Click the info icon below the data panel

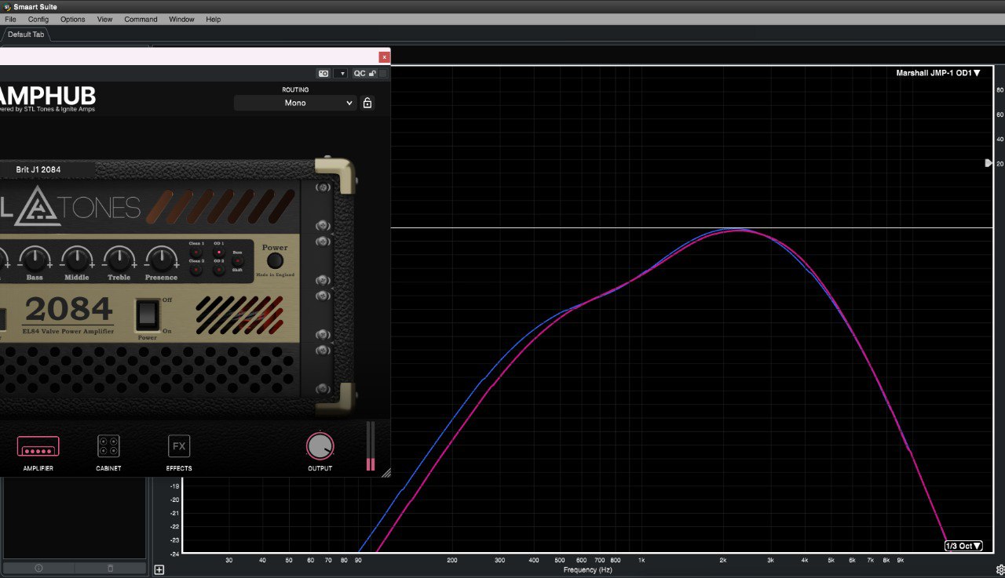click(x=38, y=568)
